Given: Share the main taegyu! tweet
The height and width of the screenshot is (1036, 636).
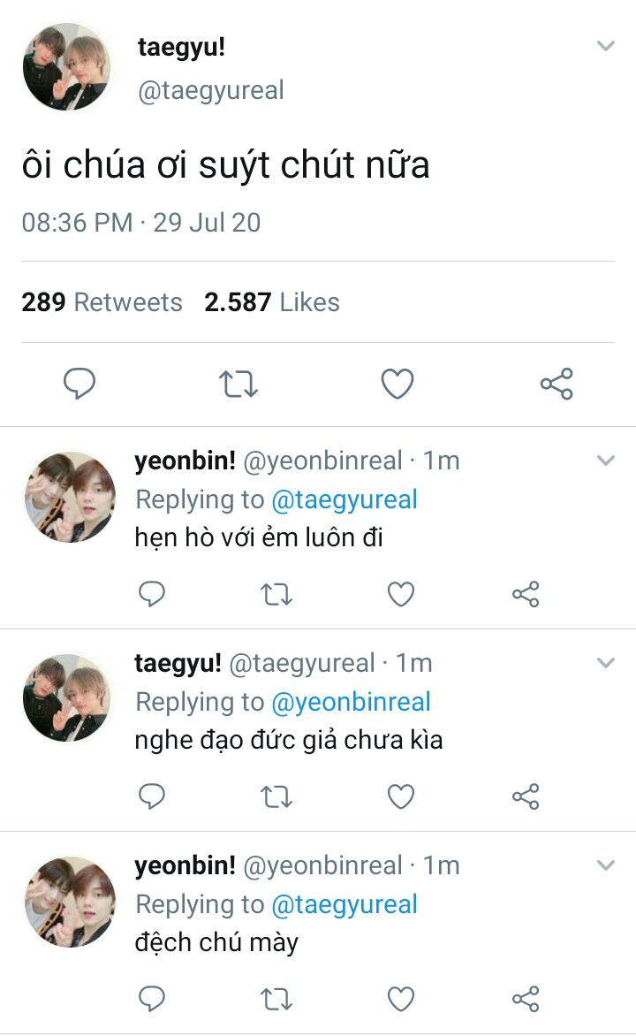Looking at the screenshot, I should coord(556,384).
